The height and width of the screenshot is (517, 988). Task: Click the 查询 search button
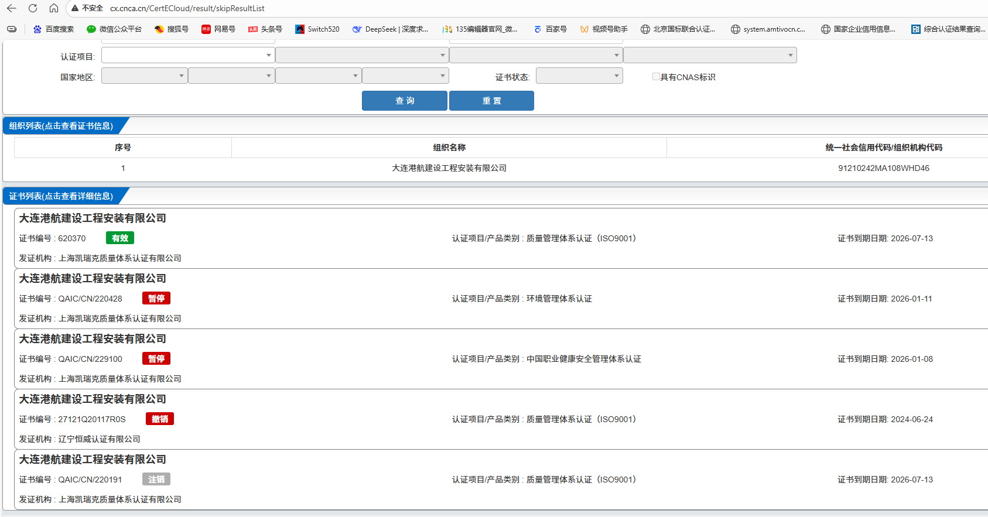pos(405,101)
